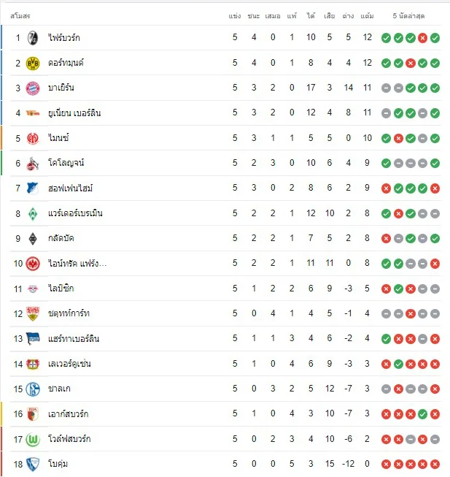
Task: Open Bayern Munich's club crest
Action: click(33, 88)
